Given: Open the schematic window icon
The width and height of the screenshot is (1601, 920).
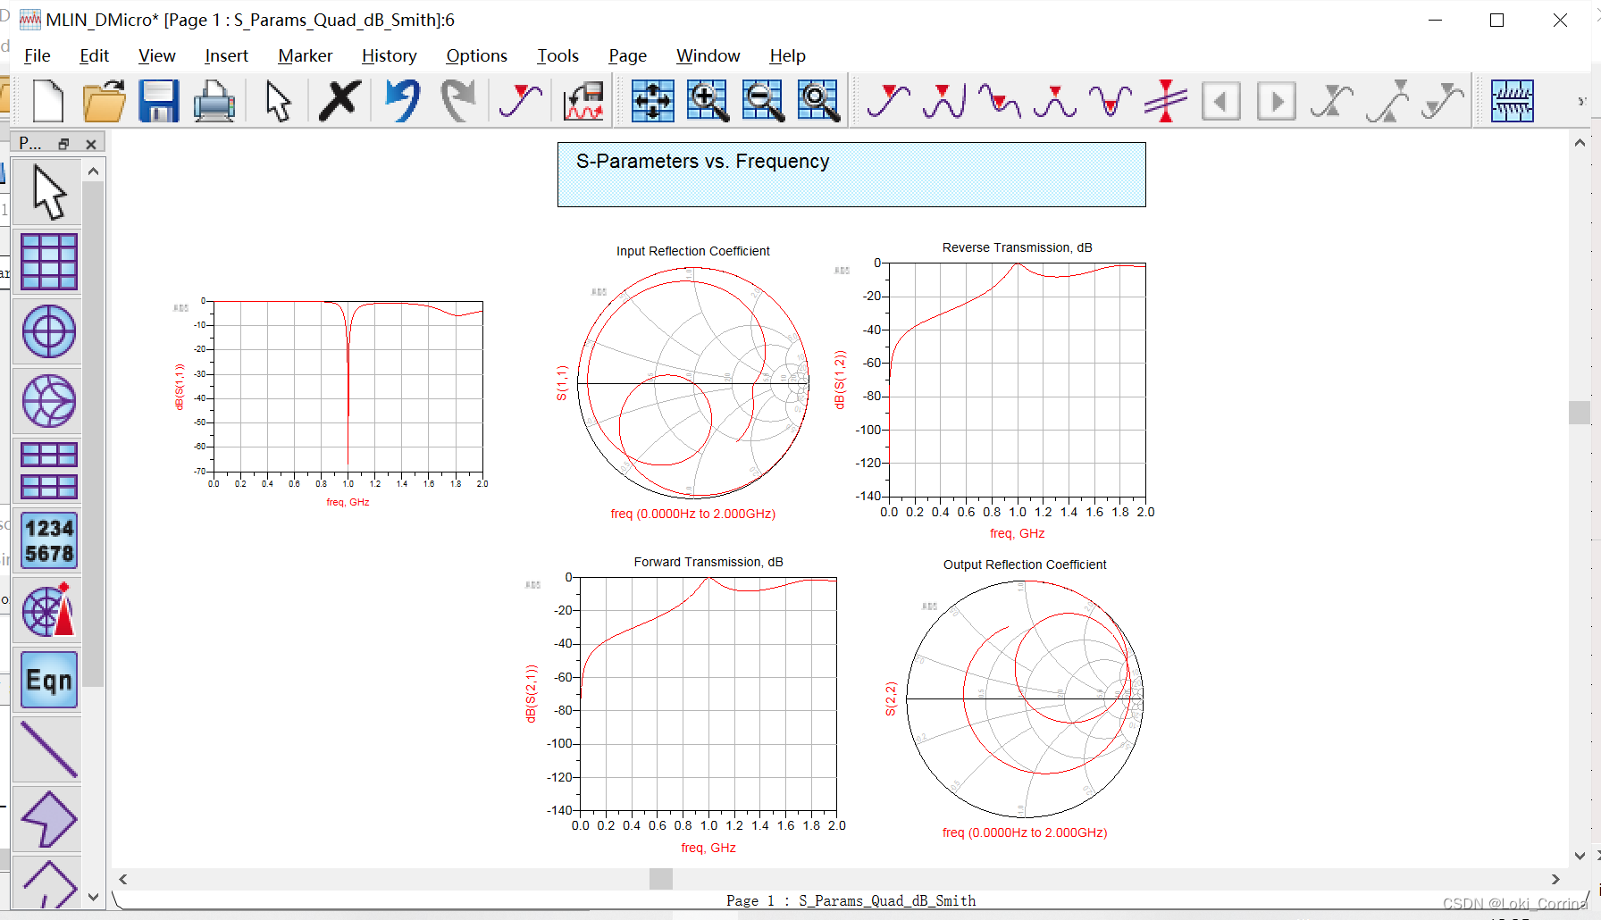Looking at the screenshot, I should pos(1513,101).
